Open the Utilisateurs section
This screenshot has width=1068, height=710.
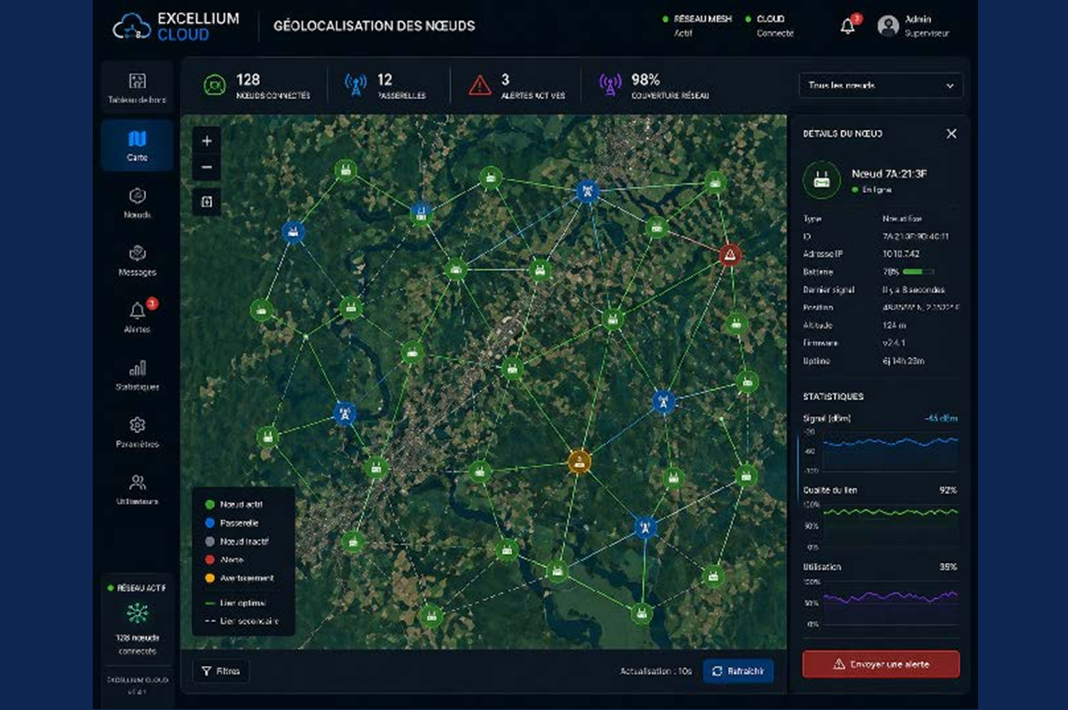pyautogui.click(x=137, y=490)
